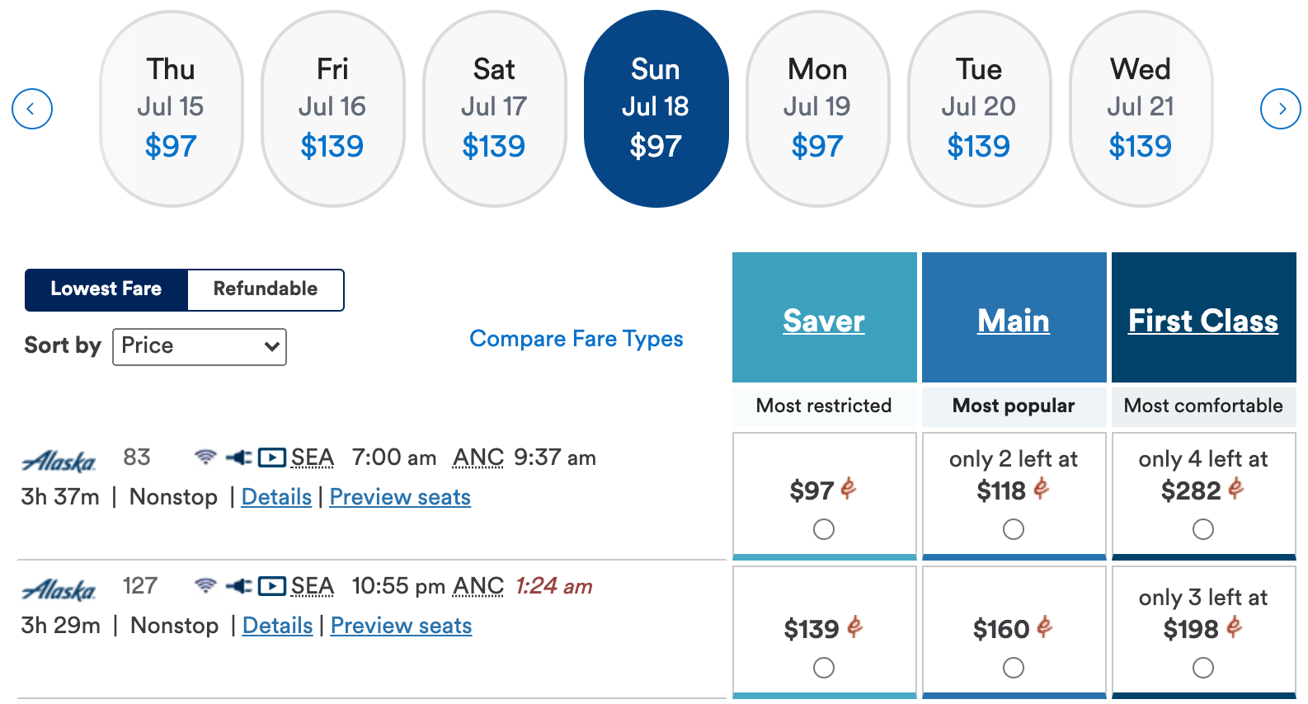Click the Wi-Fi icon on flight 127
The width and height of the screenshot is (1308, 704).
[205, 585]
